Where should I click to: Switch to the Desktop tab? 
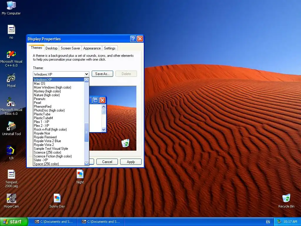tap(51, 48)
